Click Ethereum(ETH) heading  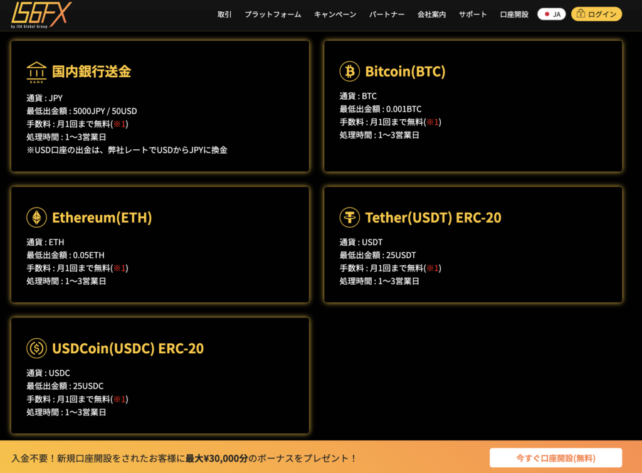(102, 218)
